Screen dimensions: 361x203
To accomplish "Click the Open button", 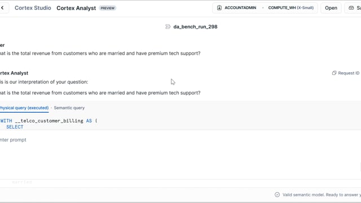I will (331, 8).
